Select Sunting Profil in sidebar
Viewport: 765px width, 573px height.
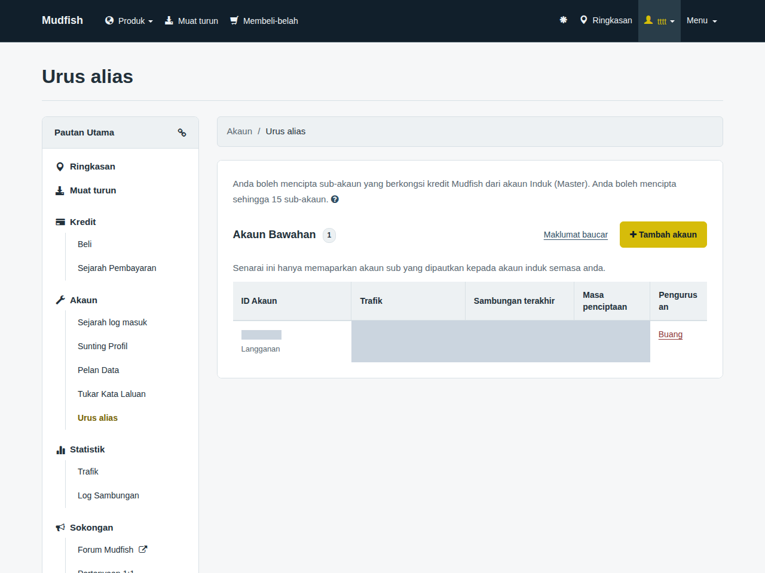[x=103, y=346]
